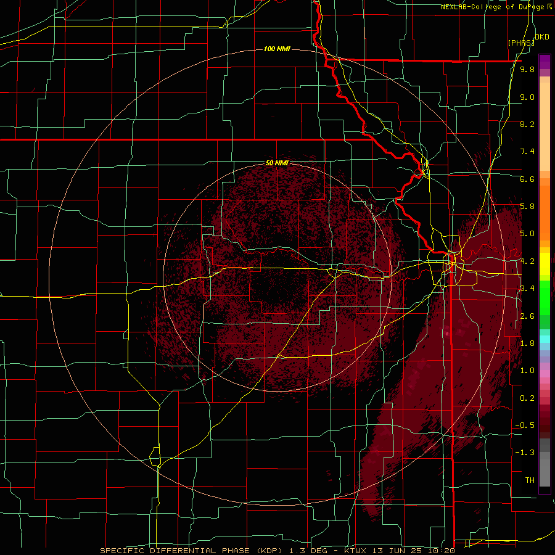Click the 2.6 value on the color scale

527,316
